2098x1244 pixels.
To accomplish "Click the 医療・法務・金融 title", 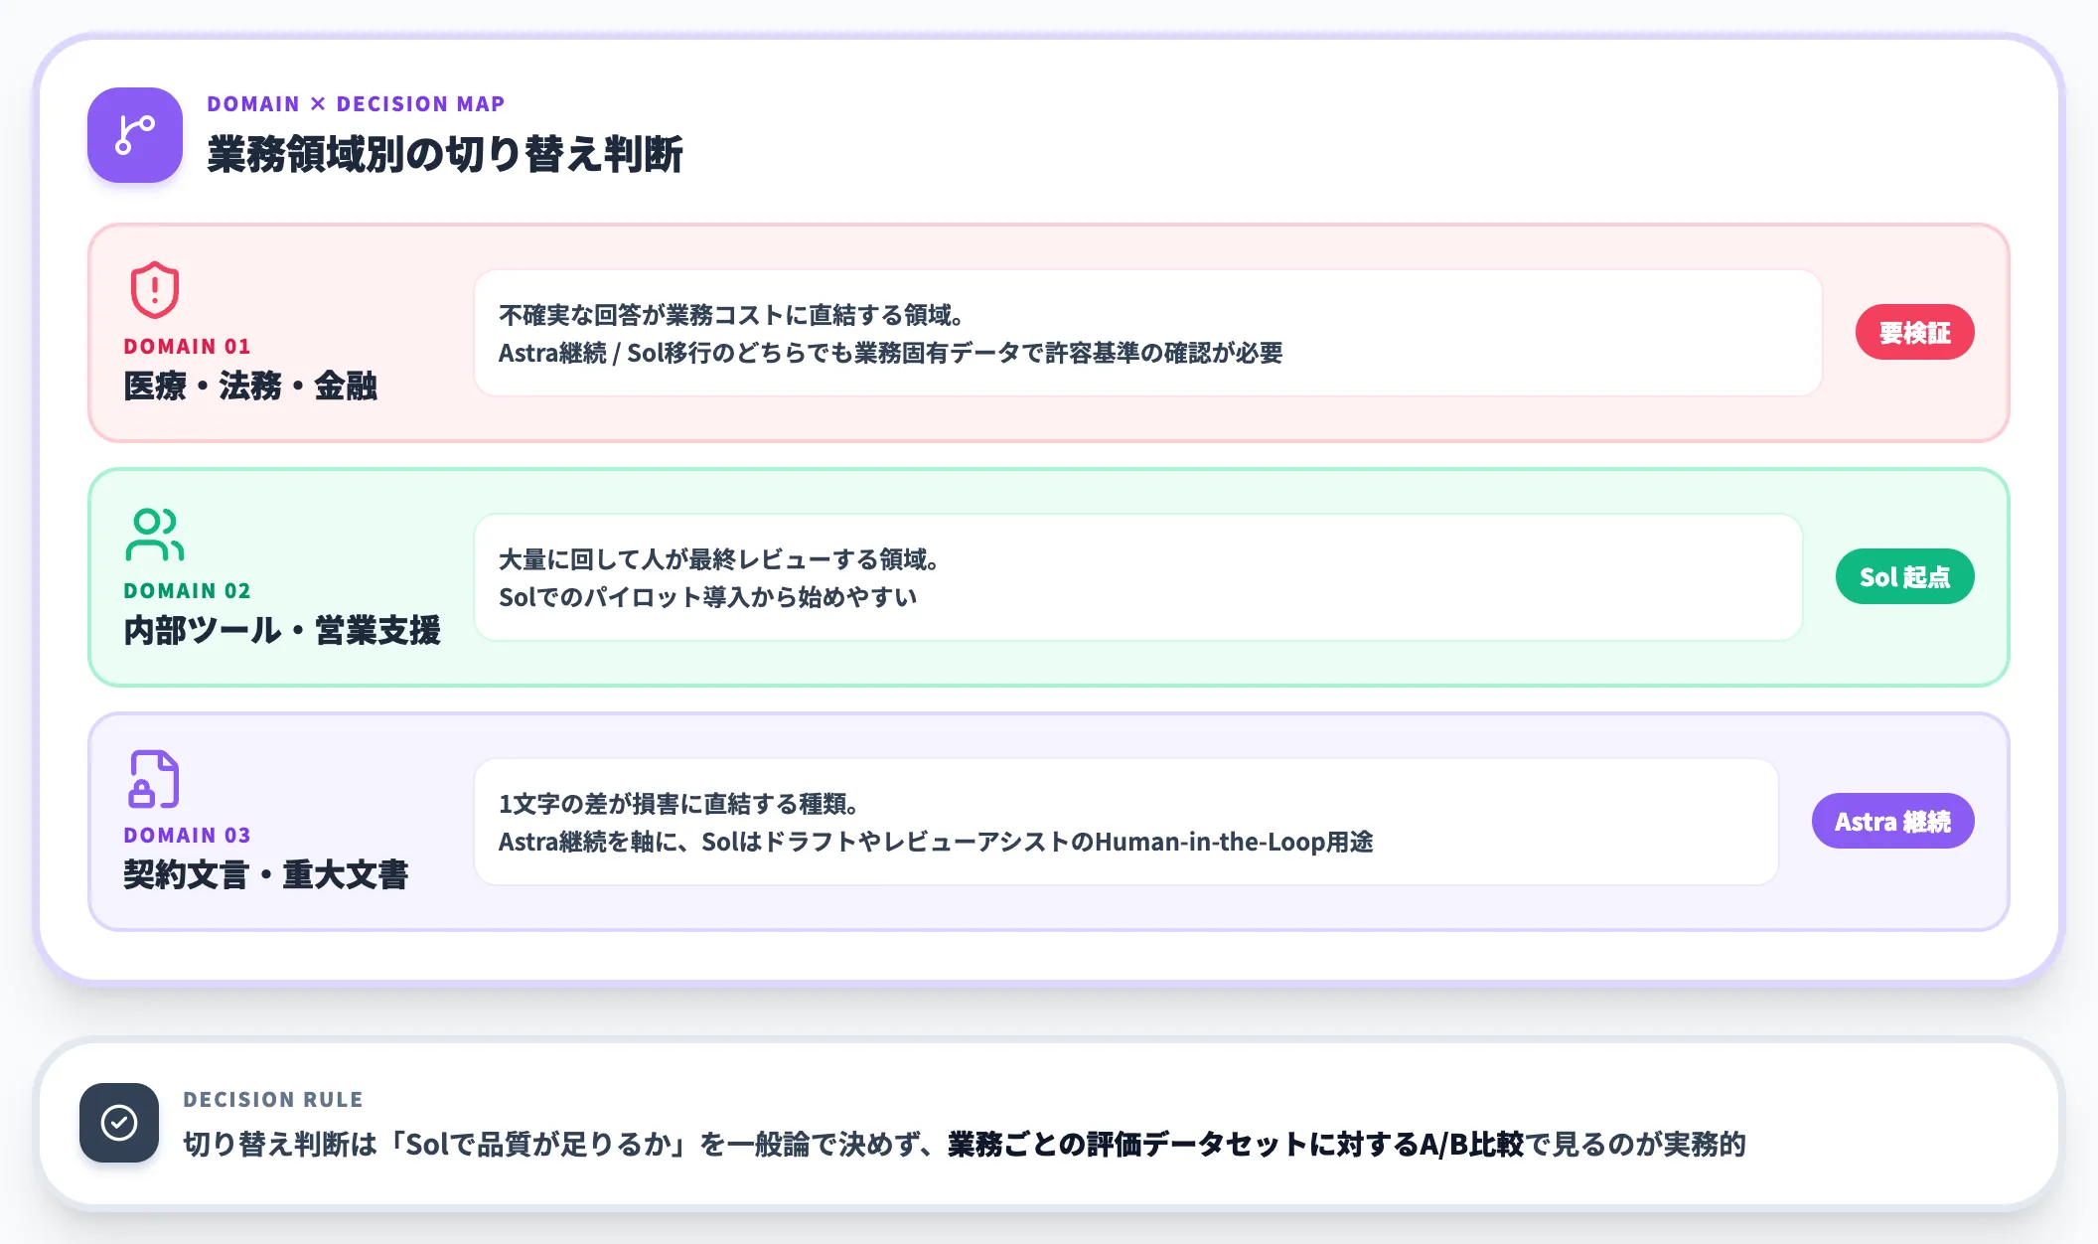I will [250, 386].
